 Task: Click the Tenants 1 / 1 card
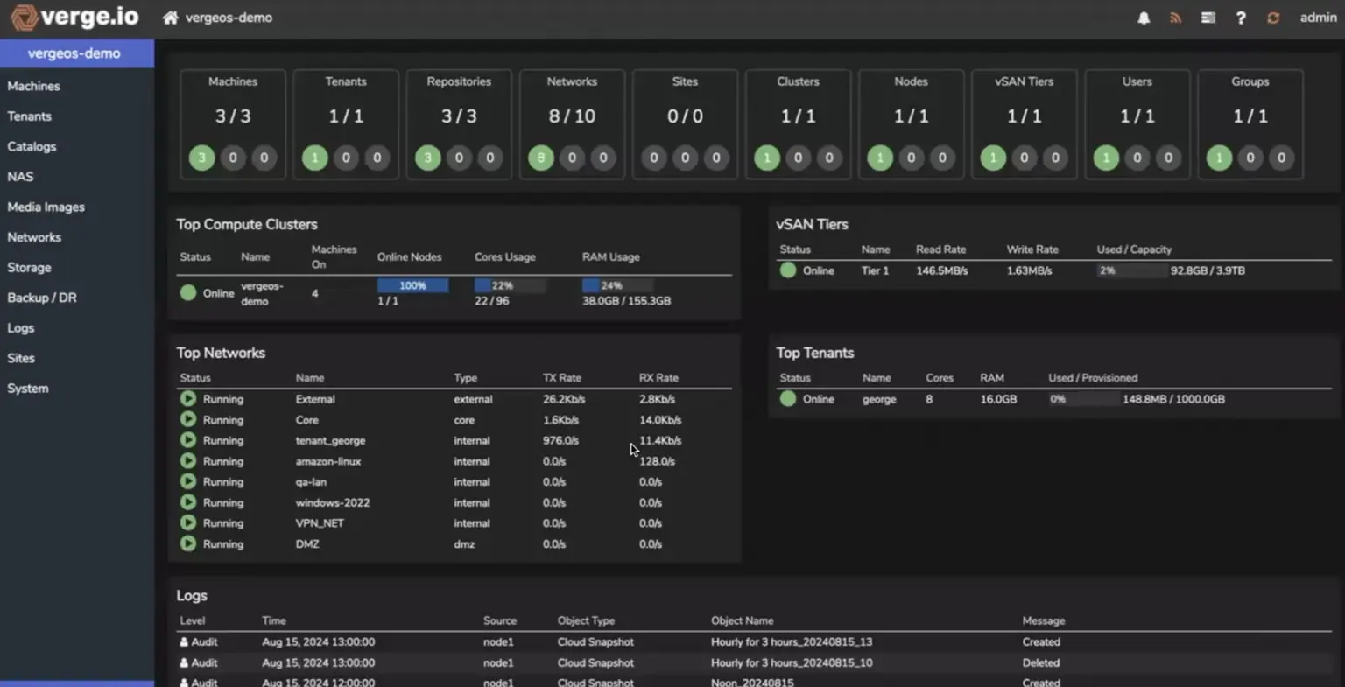click(x=346, y=124)
